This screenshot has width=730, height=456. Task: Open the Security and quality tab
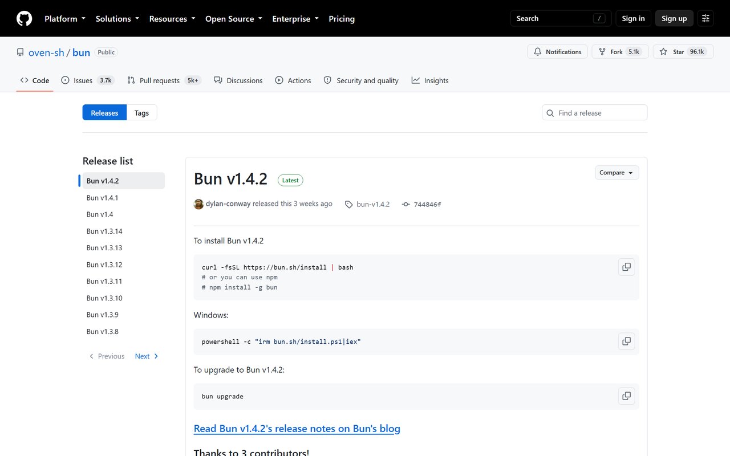coord(361,80)
